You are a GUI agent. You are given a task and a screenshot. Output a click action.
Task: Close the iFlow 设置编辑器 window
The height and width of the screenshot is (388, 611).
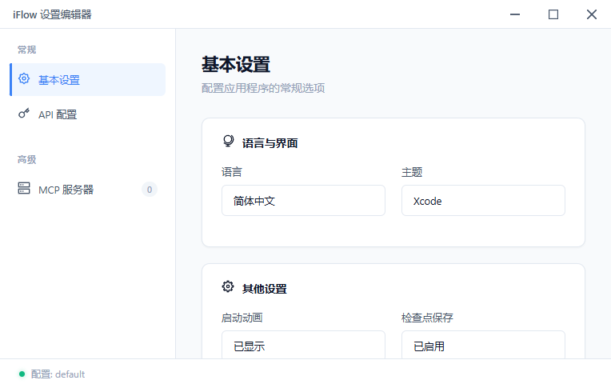pyautogui.click(x=591, y=14)
